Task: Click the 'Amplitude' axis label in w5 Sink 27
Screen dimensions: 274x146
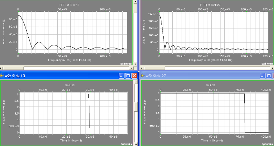Action: pyautogui.click(x=145, y=112)
